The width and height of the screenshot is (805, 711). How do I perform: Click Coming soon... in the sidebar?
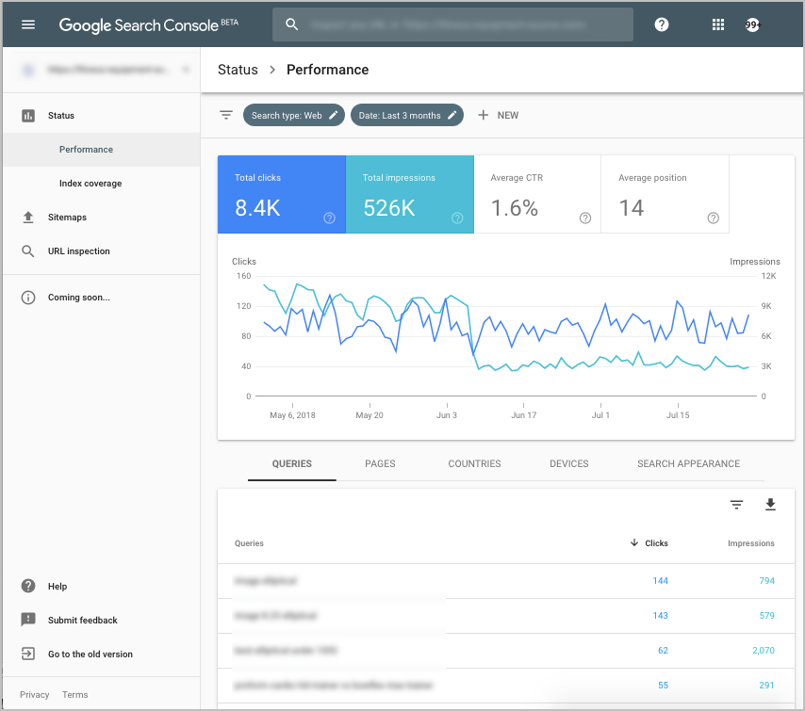(79, 298)
